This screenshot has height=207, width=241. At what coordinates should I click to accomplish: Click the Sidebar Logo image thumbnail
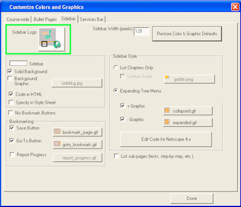51,39
